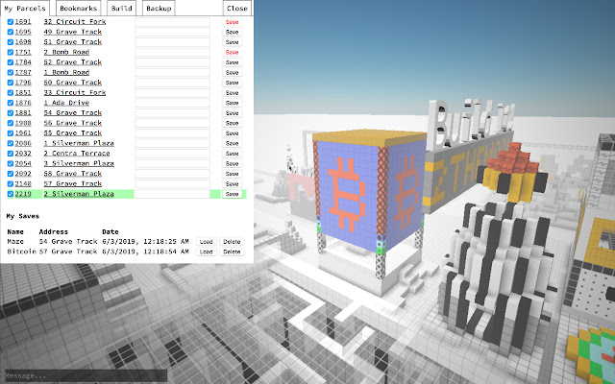Open parcel ID link 1851
615x384 pixels.
point(23,93)
